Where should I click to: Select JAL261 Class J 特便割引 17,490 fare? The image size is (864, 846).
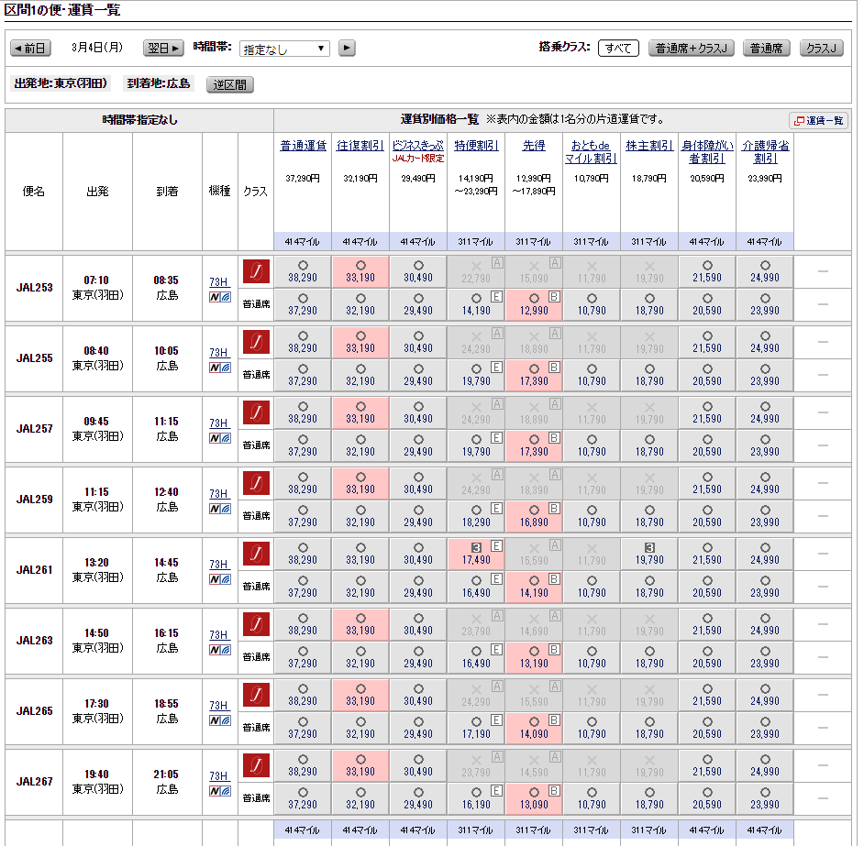point(476,554)
